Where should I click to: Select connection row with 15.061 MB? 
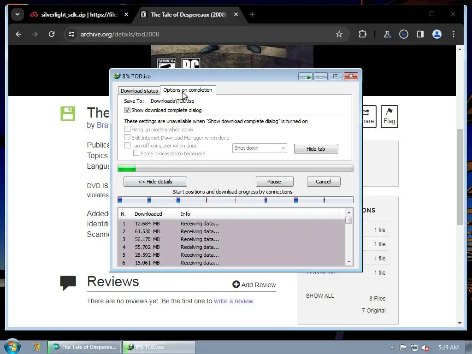tap(231, 263)
